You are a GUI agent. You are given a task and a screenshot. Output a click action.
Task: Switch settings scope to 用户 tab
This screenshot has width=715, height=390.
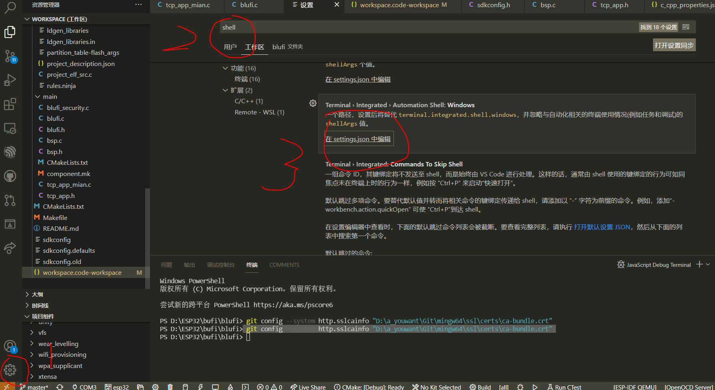tap(230, 47)
